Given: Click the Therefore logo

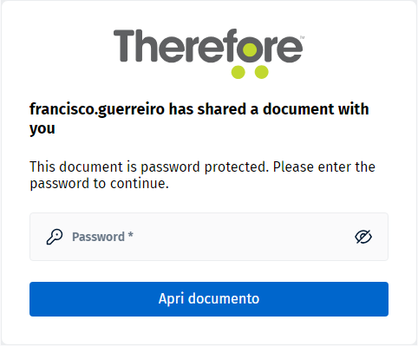Looking at the screenshot, I should coord(209,54).
